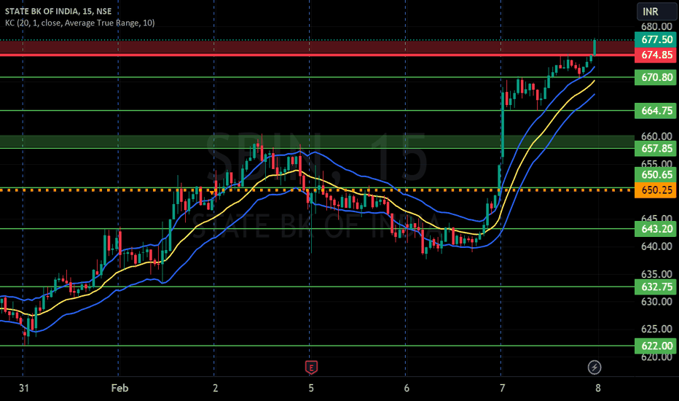Click the 625.00 price axis value

(x=656, y=329)
